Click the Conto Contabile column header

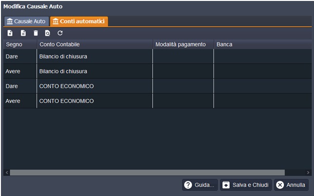95,44
